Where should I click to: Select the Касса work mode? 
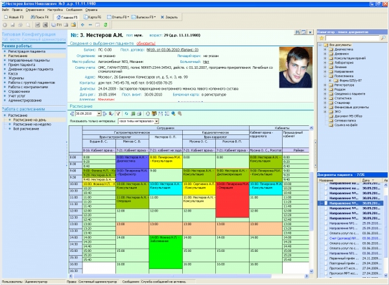13,73
